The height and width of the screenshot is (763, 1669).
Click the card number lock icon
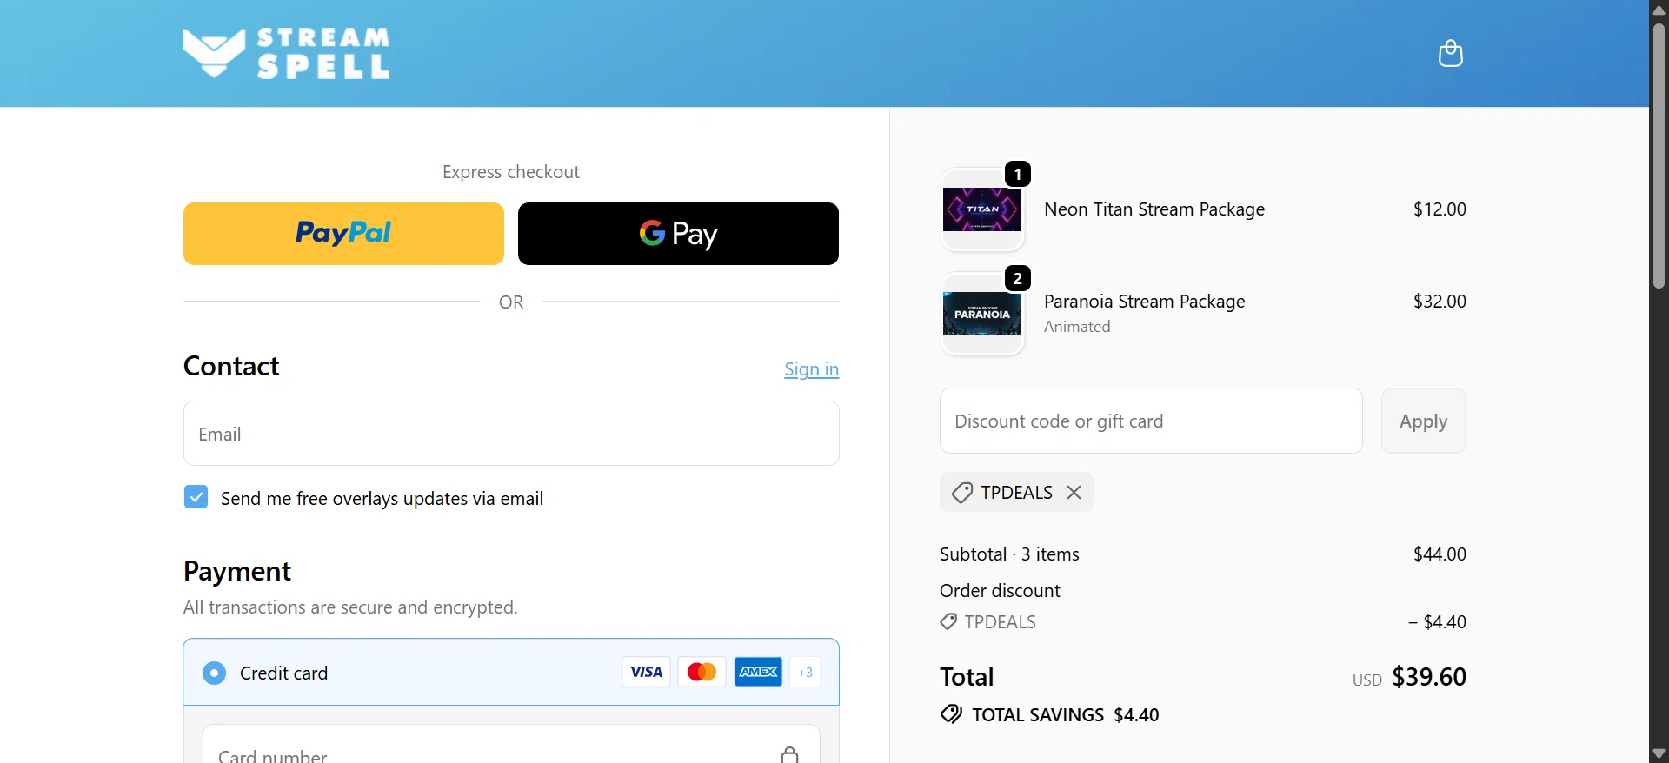point(789,753)
